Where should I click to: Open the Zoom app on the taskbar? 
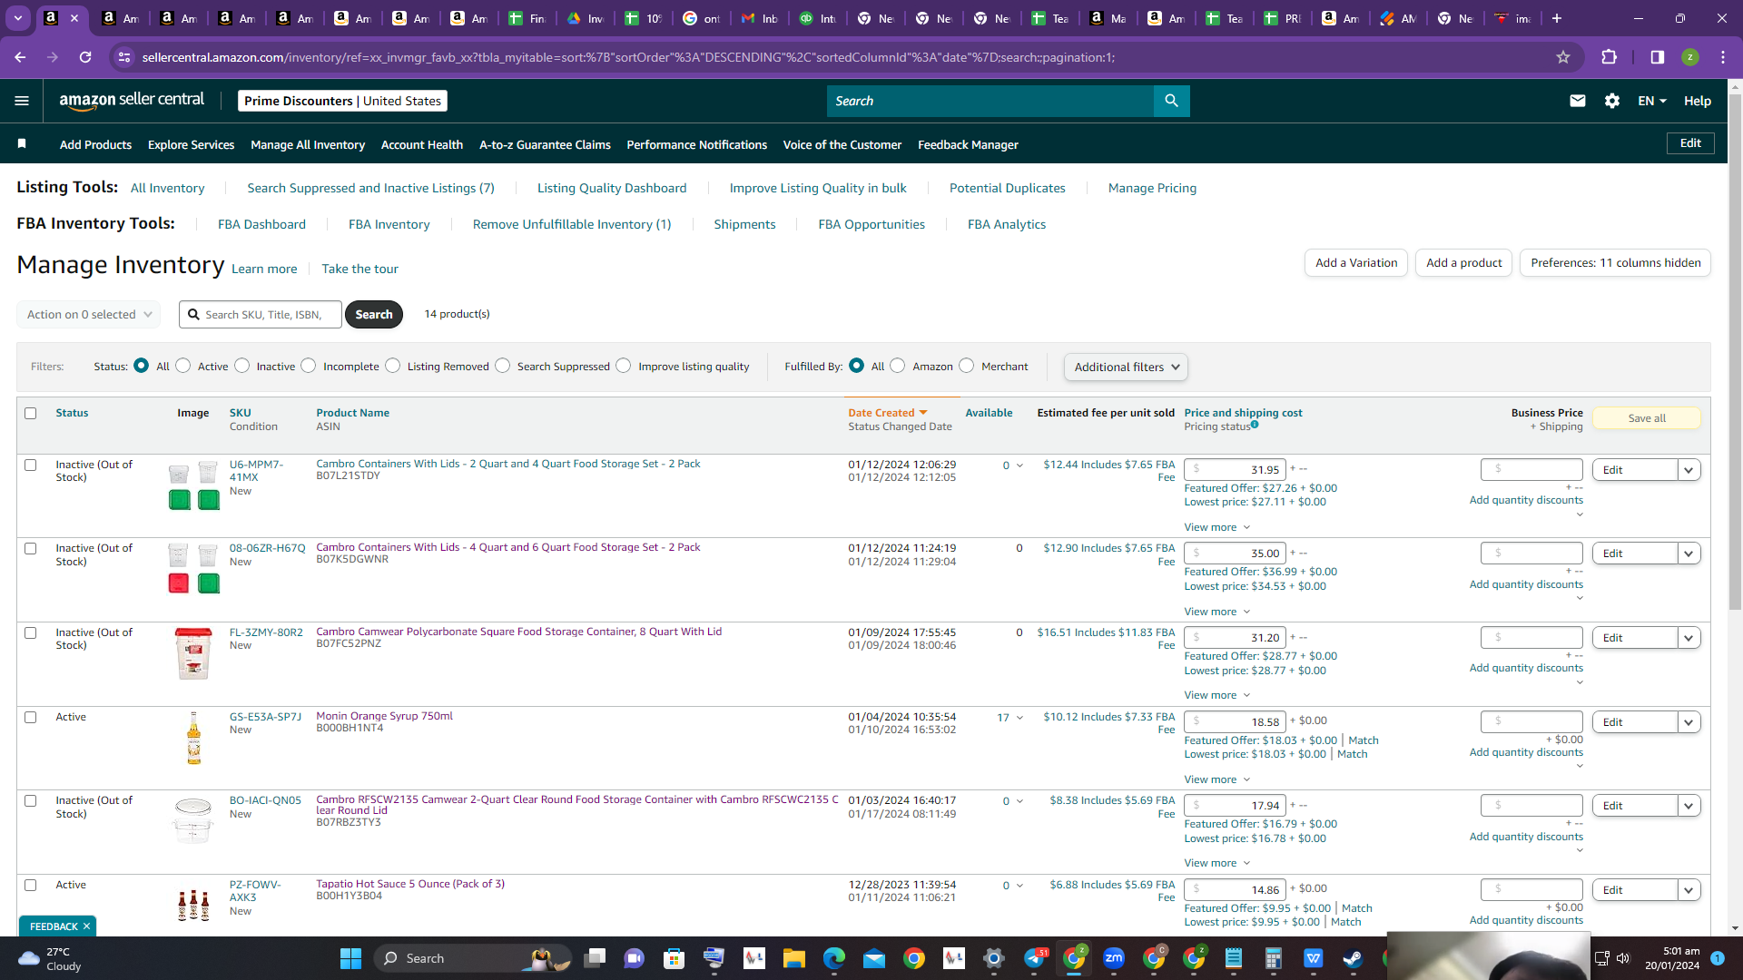pos(1114,958)
